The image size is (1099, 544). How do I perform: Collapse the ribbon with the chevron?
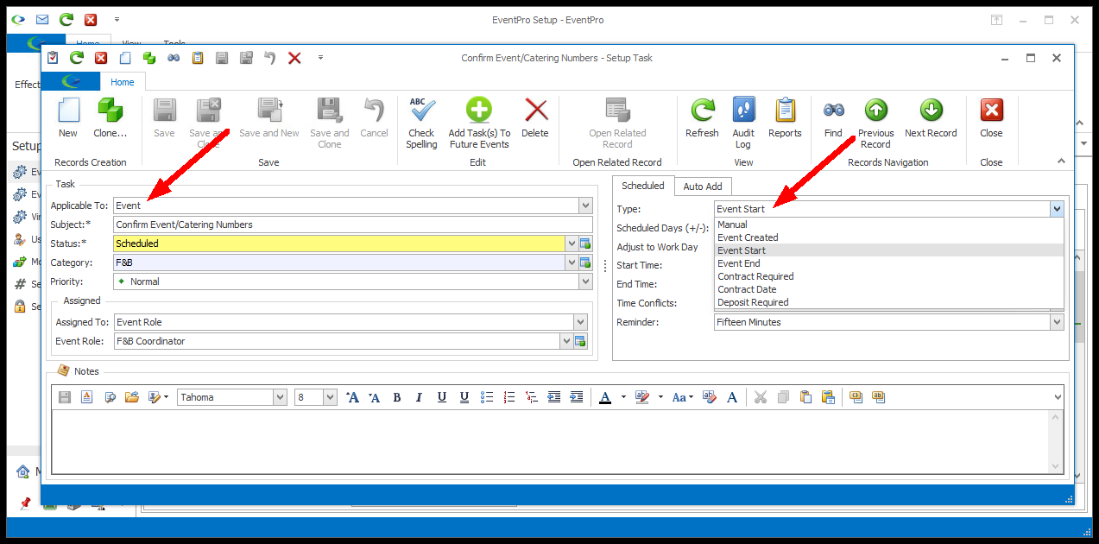[x=1061, y=161]
